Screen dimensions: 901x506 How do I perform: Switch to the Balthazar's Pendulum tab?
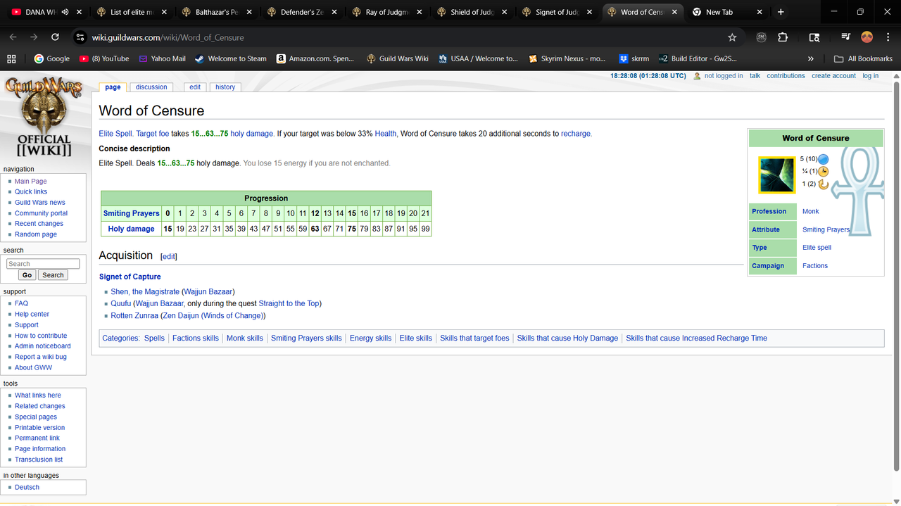(217, 12)
